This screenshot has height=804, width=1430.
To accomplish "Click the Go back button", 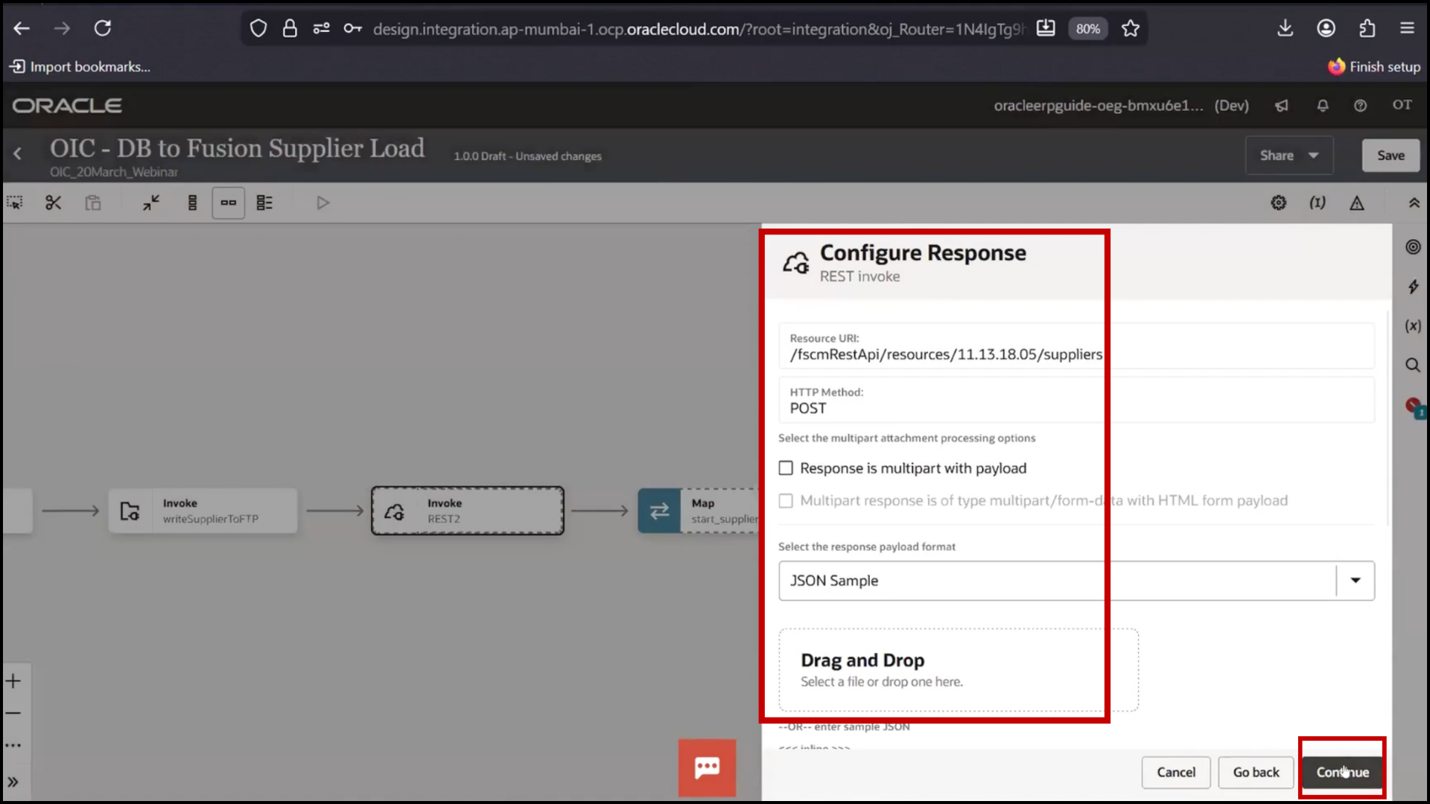I will [1256, 773].
